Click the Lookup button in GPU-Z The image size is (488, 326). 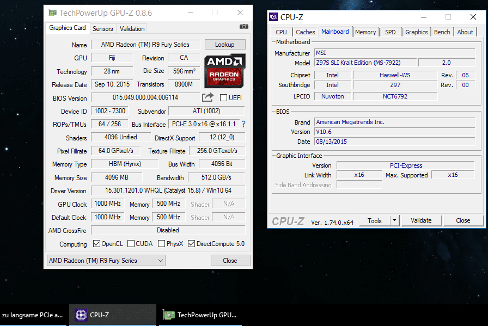[x=225, y=45]
